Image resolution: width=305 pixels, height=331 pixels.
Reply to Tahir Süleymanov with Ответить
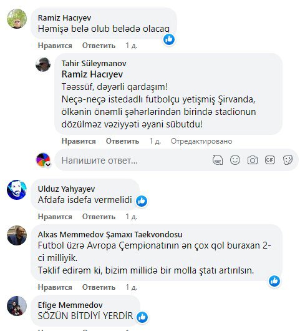(122, 141)
